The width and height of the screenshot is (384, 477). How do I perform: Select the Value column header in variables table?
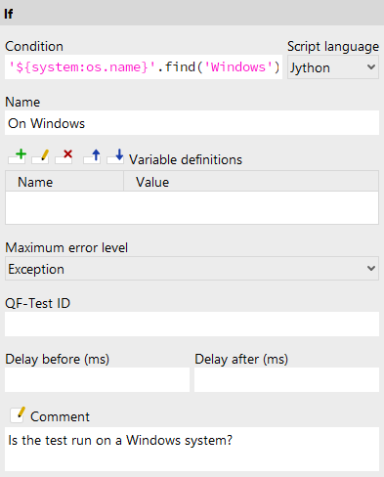[x=251, y=182]
